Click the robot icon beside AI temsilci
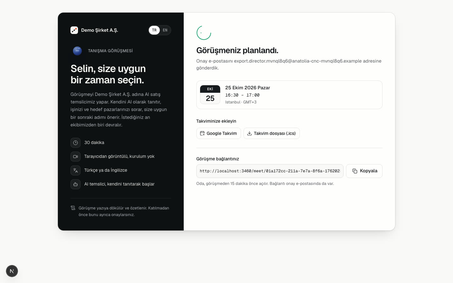 (75, 184)
